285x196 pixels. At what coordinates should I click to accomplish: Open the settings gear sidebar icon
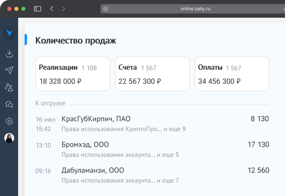(9, 121)
